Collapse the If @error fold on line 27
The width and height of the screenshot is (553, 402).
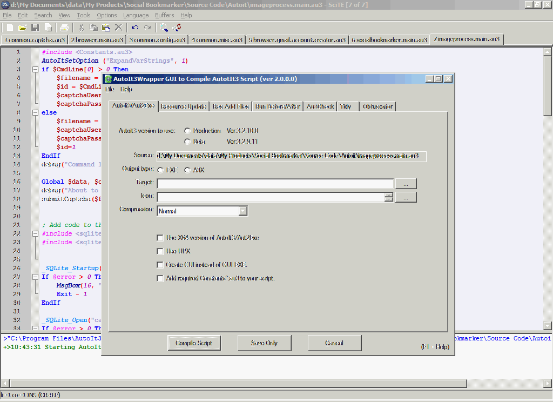[x=35, y=277]
